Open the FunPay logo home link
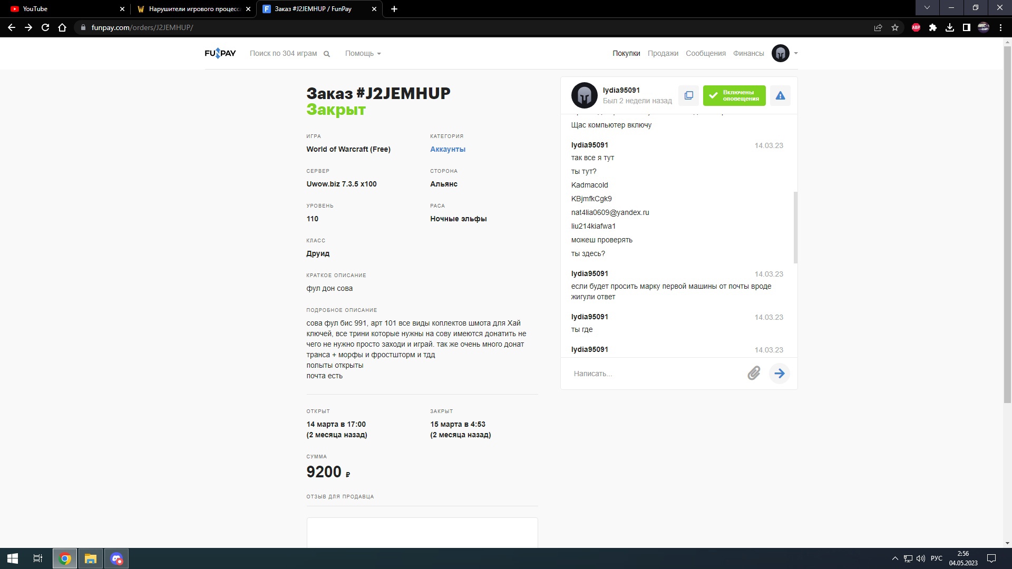1012x569 pixels. [220, 53]
